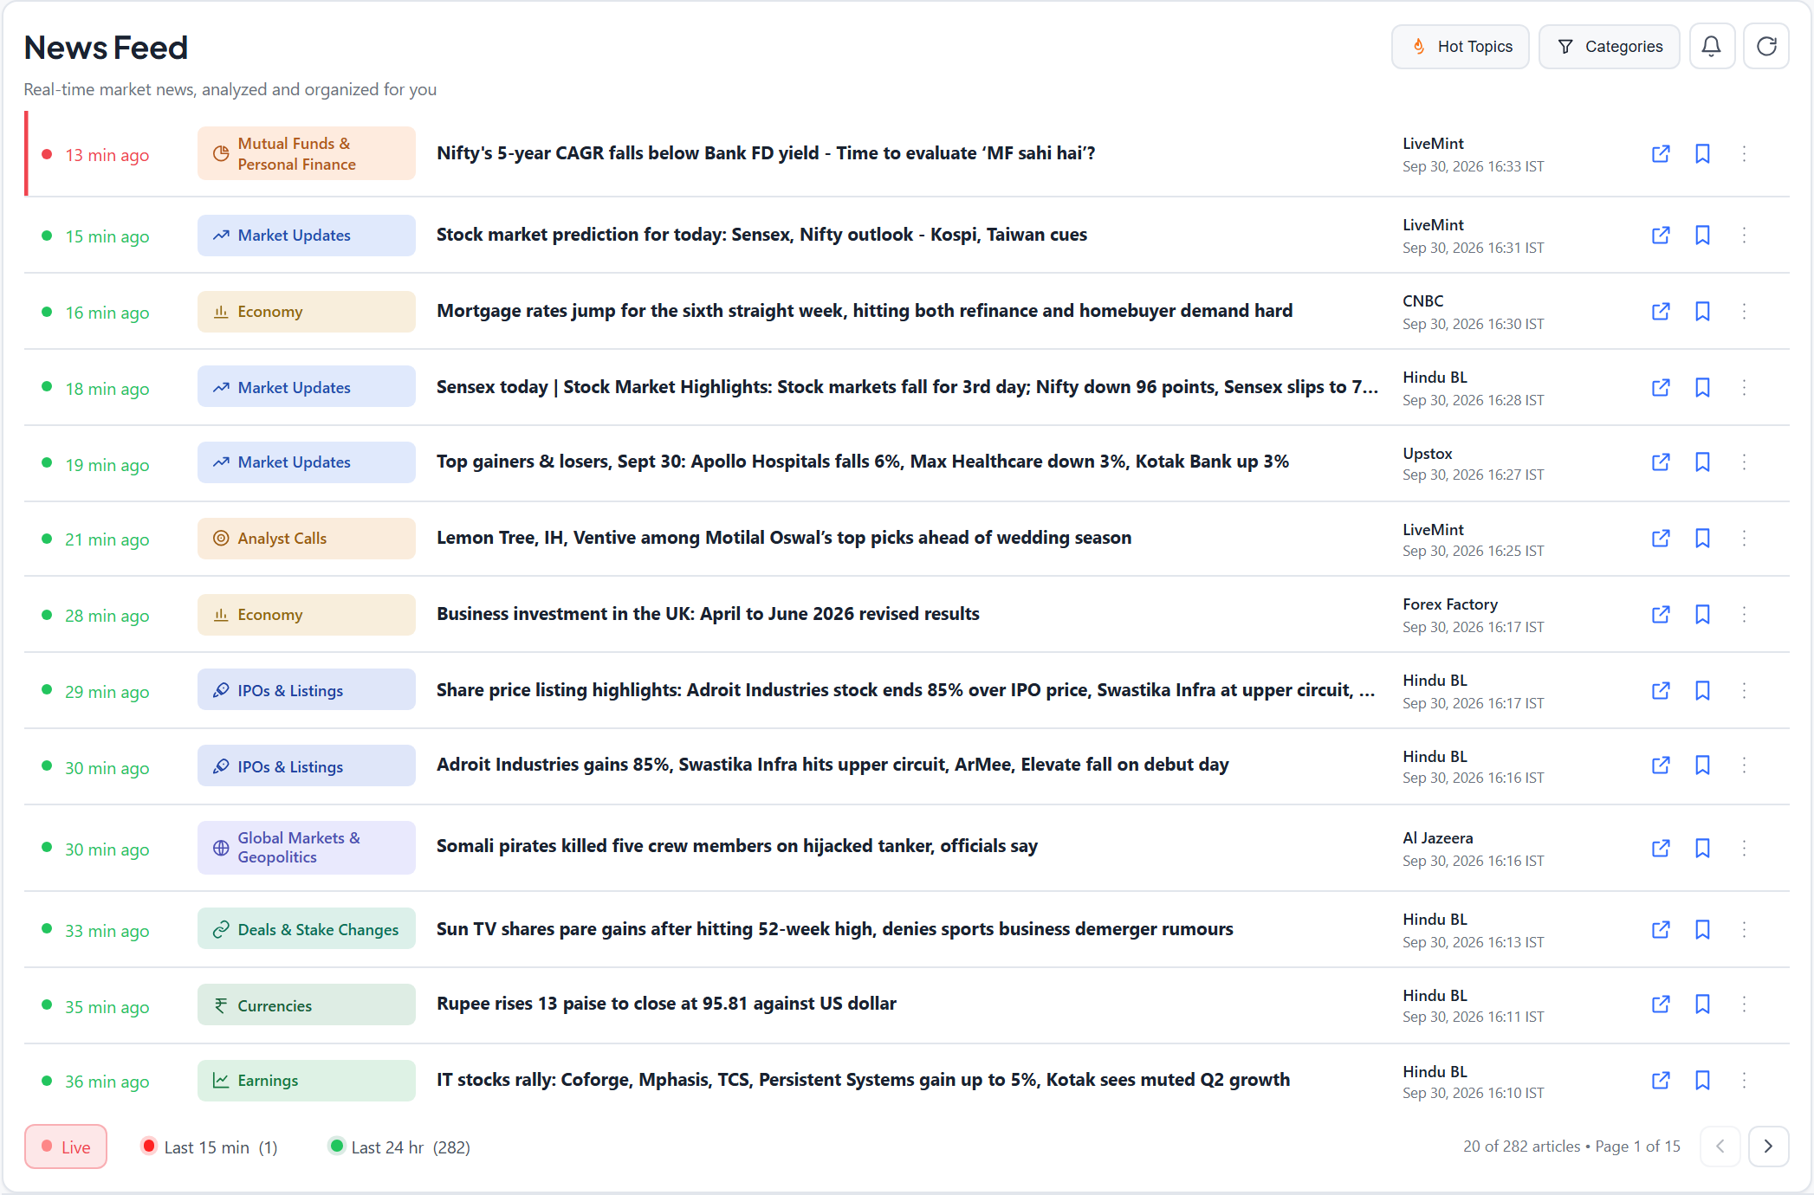Open more options for Nifty's CAGR article
Screen dimensions: 1814x1195
click(x=1744, y=154)
